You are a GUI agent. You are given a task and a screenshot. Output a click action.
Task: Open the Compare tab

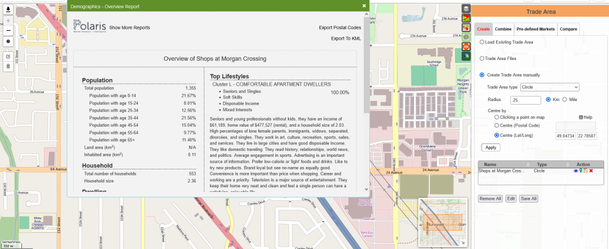(x=569, y=29)
